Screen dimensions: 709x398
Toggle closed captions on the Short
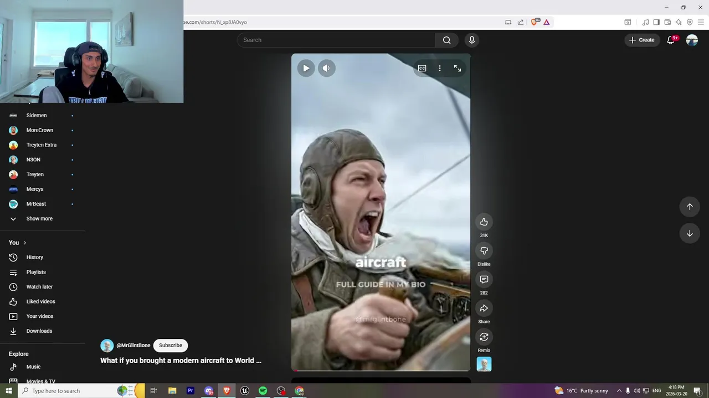[422, 68]
